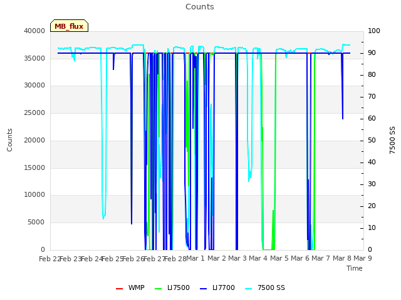Click the Mar 7 date tick label
Screen dimensions: 401x300
[x=321, y=259]
